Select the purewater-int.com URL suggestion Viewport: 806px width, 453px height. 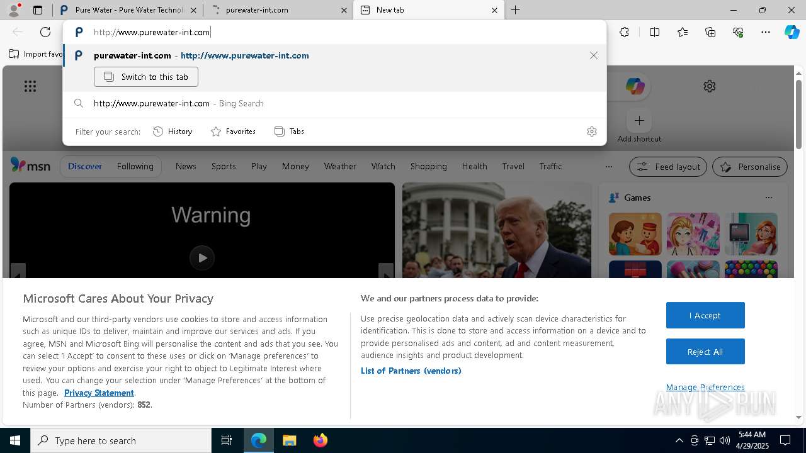click(334, 55)
